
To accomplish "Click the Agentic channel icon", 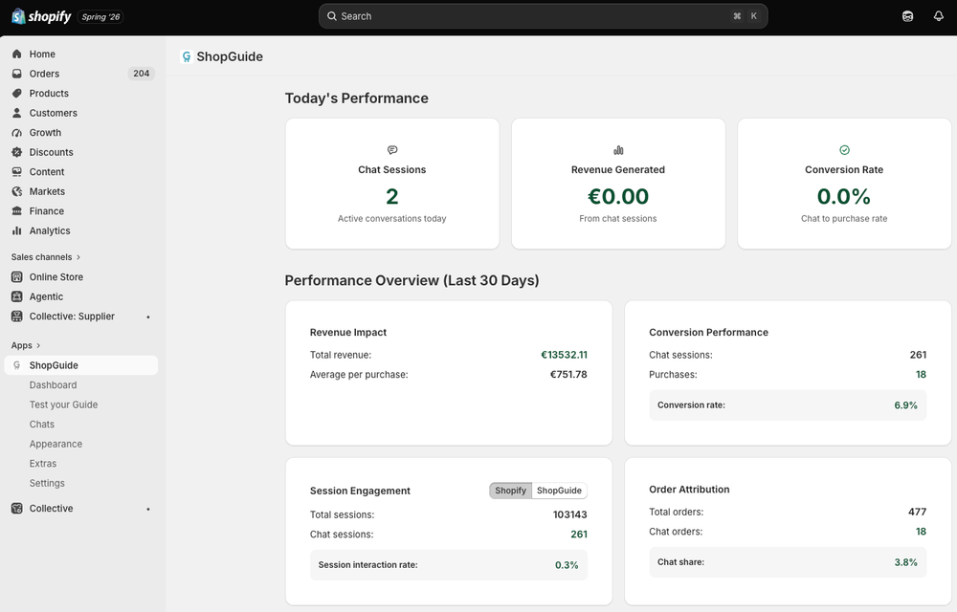I will (x=17, y=296).
